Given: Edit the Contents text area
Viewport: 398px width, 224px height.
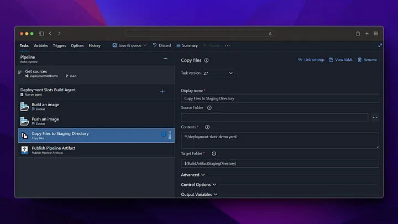Looking at the screenshot, I should (x=280, y=140).
